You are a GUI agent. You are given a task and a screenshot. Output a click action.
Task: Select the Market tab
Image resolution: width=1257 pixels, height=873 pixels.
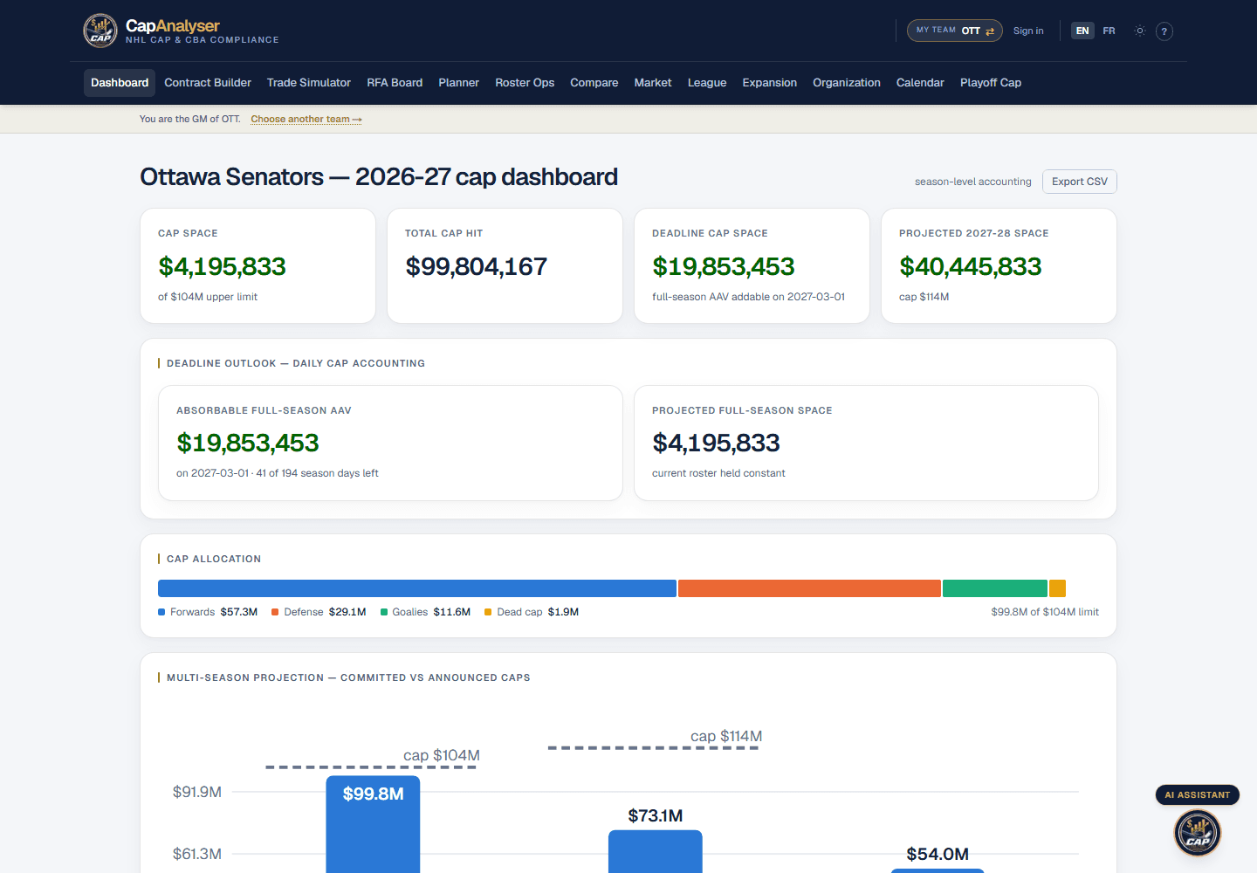pos(653,83)
